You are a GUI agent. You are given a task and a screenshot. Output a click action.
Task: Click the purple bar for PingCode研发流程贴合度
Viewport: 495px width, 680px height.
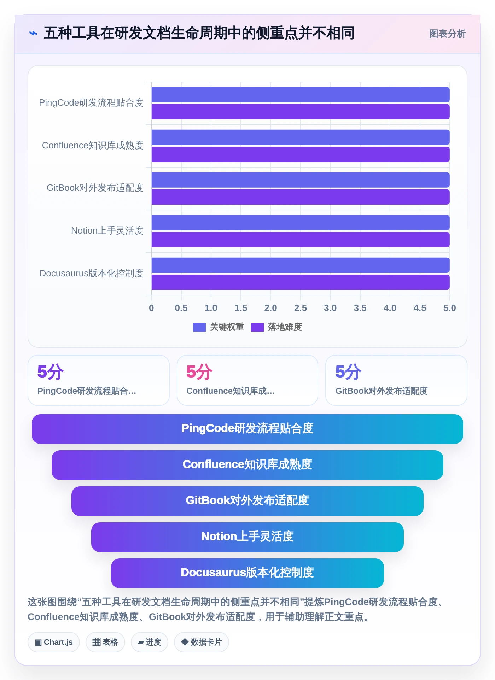(301, 112)
